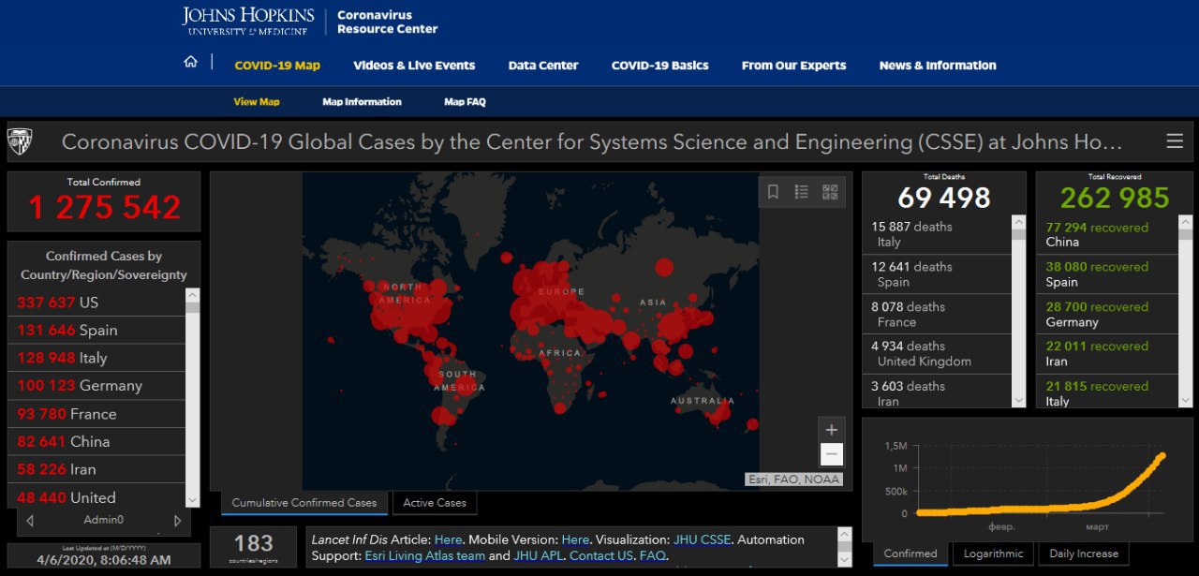This screenshot has width=1199, height=576.
Task: Select Germany in confirmed cases list
Action: point(97,386)
